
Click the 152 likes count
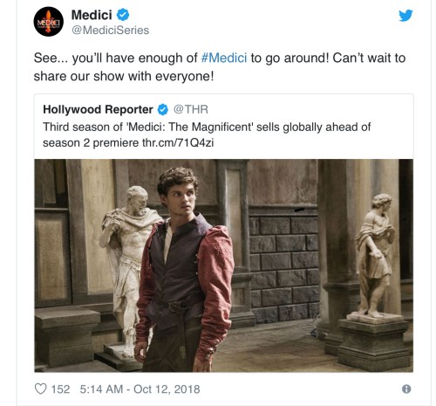click(60, 389)
